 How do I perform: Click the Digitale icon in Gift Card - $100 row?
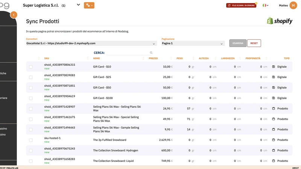coord(274,98)
